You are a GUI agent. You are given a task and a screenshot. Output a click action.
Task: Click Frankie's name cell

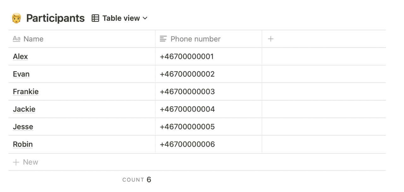click(x=26, y=91)
